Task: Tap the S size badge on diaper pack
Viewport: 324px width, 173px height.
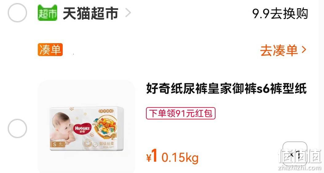Action: 54,144
